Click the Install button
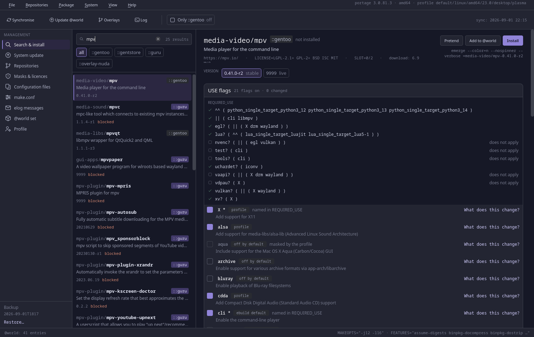Screen dimensions: 534x337 pyautogui.click(x=513, y=41)
